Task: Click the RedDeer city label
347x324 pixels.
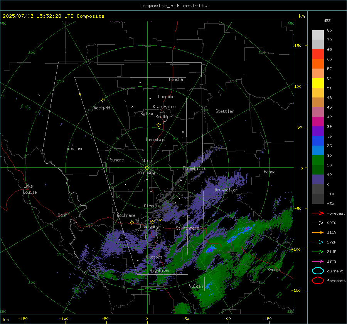Action: (163, 117)
